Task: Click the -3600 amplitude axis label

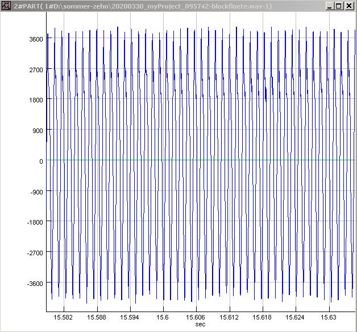Action: tap(35, 284)
